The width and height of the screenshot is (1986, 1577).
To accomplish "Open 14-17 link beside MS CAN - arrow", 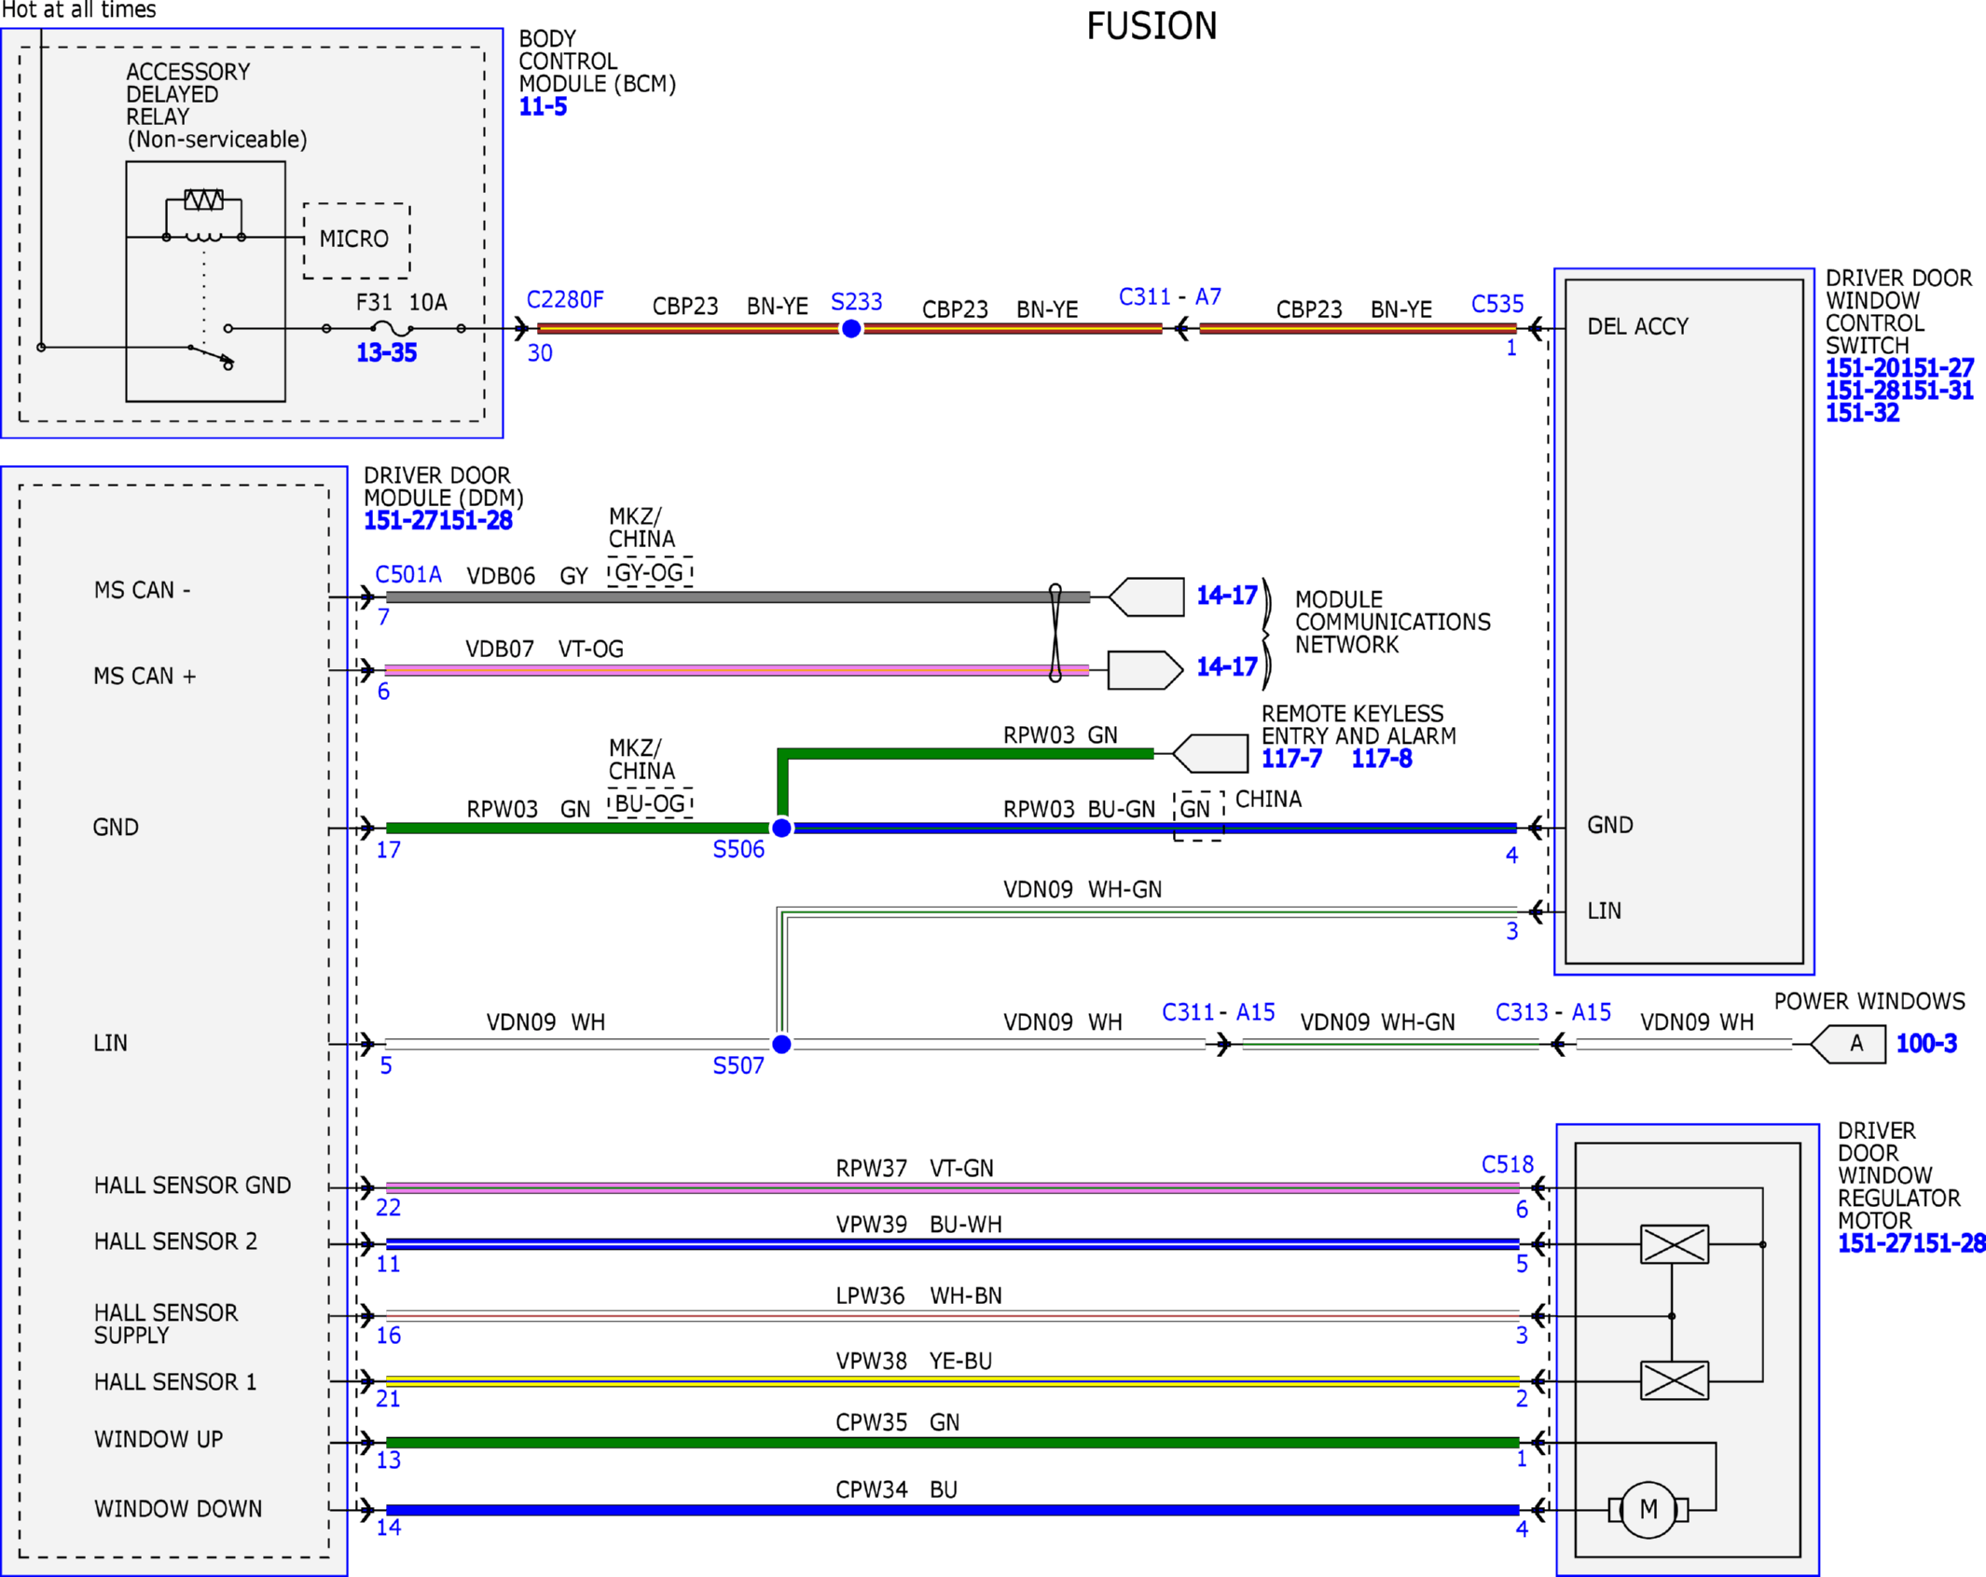I will (x=1226, y=596).
